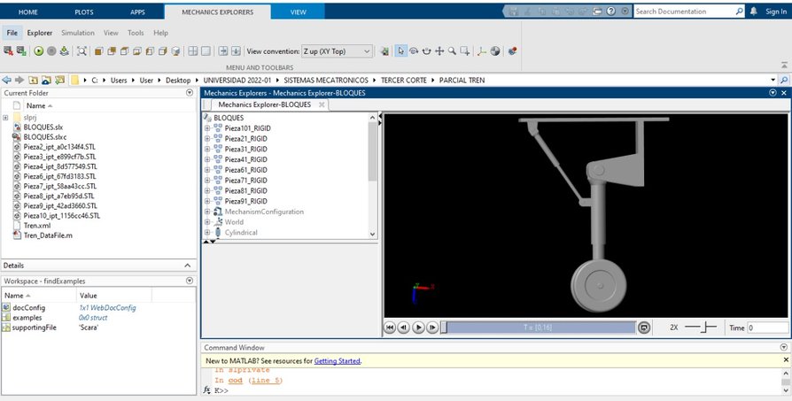The image size is (792, 401).
Task: Activate the Rotate view tool
Action: tap(414, 51)
